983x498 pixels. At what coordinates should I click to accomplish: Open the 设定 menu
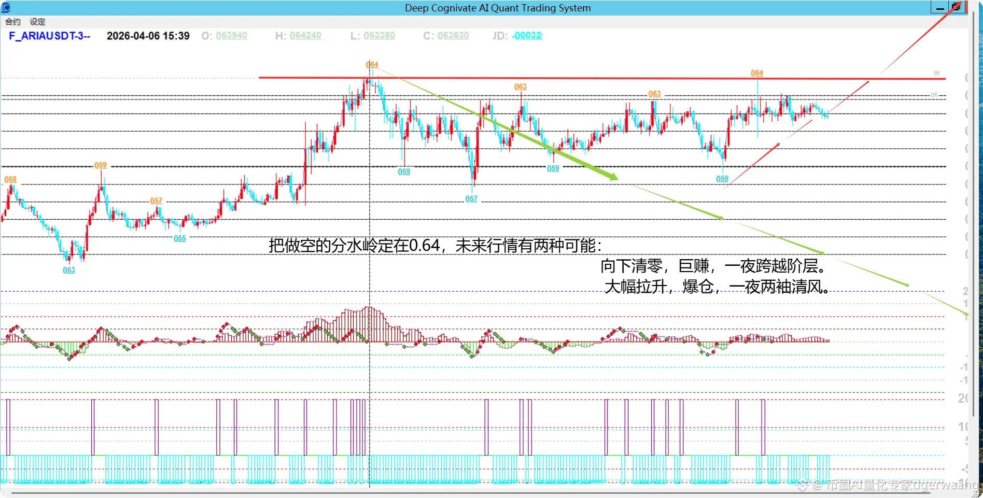pyautogui.click(x=37, y=22)
